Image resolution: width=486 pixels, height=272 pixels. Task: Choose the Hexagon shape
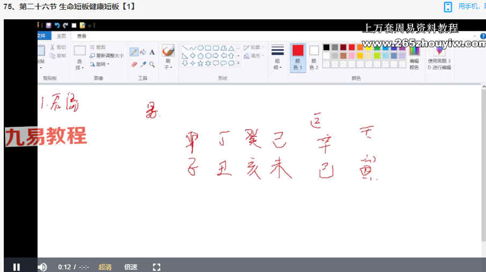(208, 56)
